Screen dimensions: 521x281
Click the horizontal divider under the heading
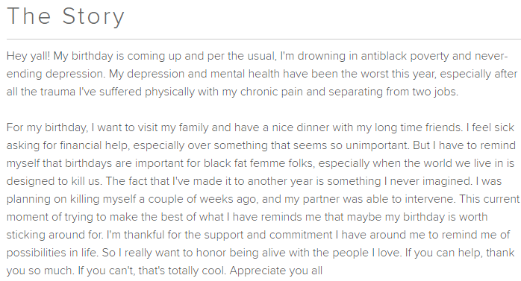tap(263, 40)
